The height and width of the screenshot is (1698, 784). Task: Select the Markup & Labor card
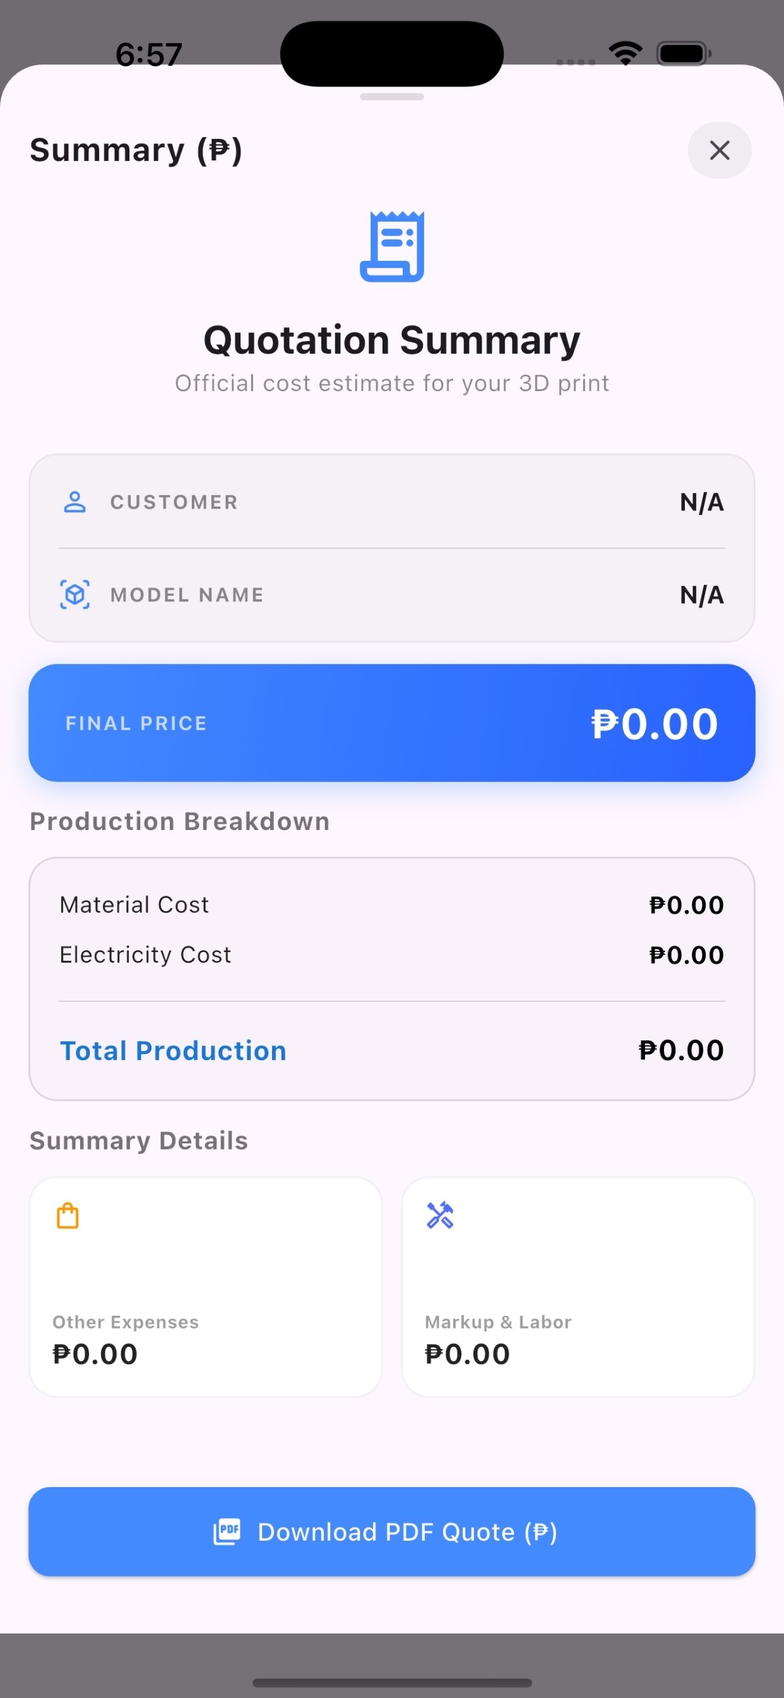click(x=578, y=1287)
